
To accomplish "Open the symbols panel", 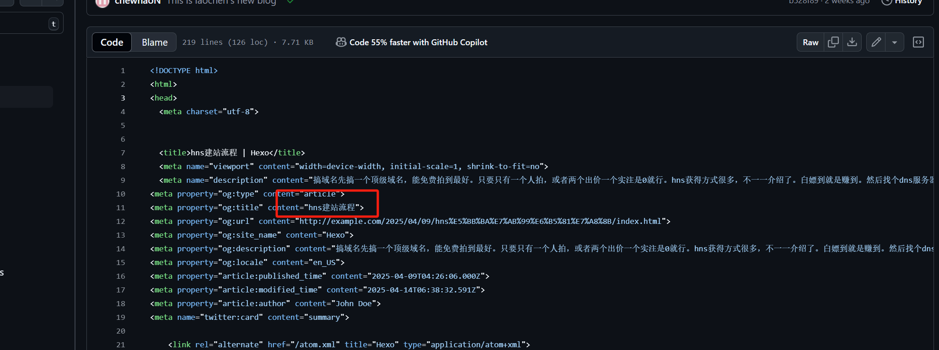I will point(918,42).
